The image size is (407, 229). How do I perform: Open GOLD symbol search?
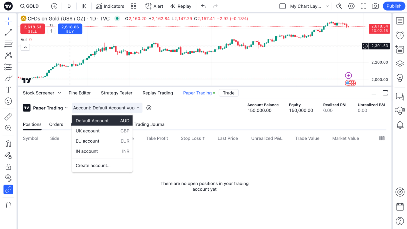tap(30, 6)
